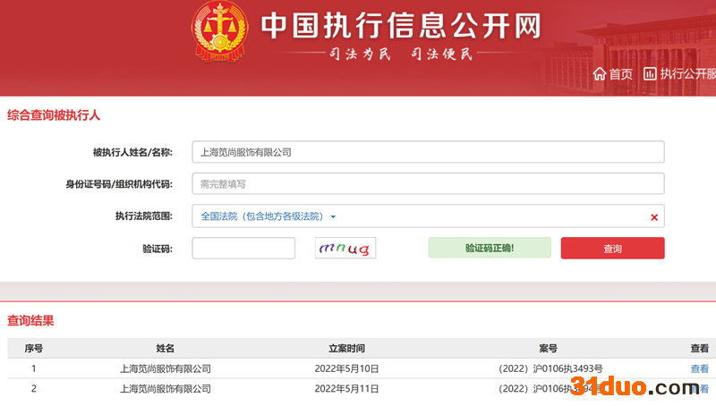
Task: Refresh the captcha image showing 'mnug'
Action: pos(345,248)
